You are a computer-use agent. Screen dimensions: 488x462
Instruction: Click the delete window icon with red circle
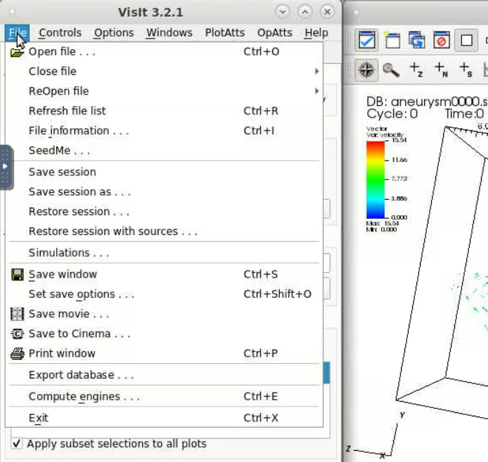[442, 40]
